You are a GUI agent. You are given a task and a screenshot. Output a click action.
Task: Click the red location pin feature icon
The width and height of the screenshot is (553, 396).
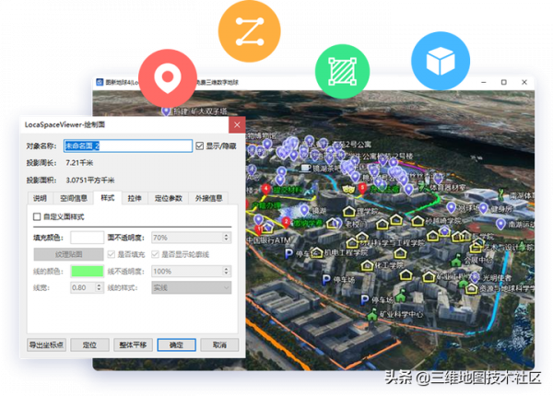(x=168, y=78)
